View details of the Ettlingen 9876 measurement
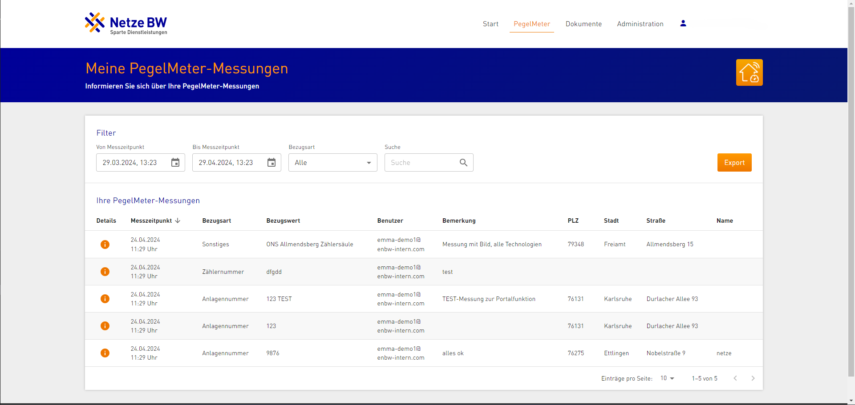Viewport: 855px width, 405px height. [105, 353]
